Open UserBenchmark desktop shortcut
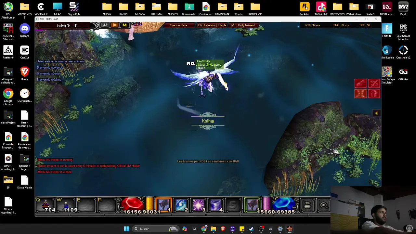416x234 pixels. (x=25, y=96)
